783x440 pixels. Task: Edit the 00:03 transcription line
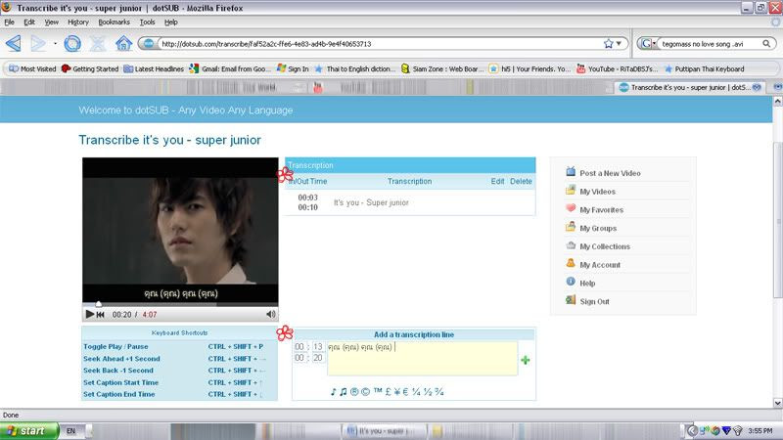pyautogui.click(x=497, y=181)
